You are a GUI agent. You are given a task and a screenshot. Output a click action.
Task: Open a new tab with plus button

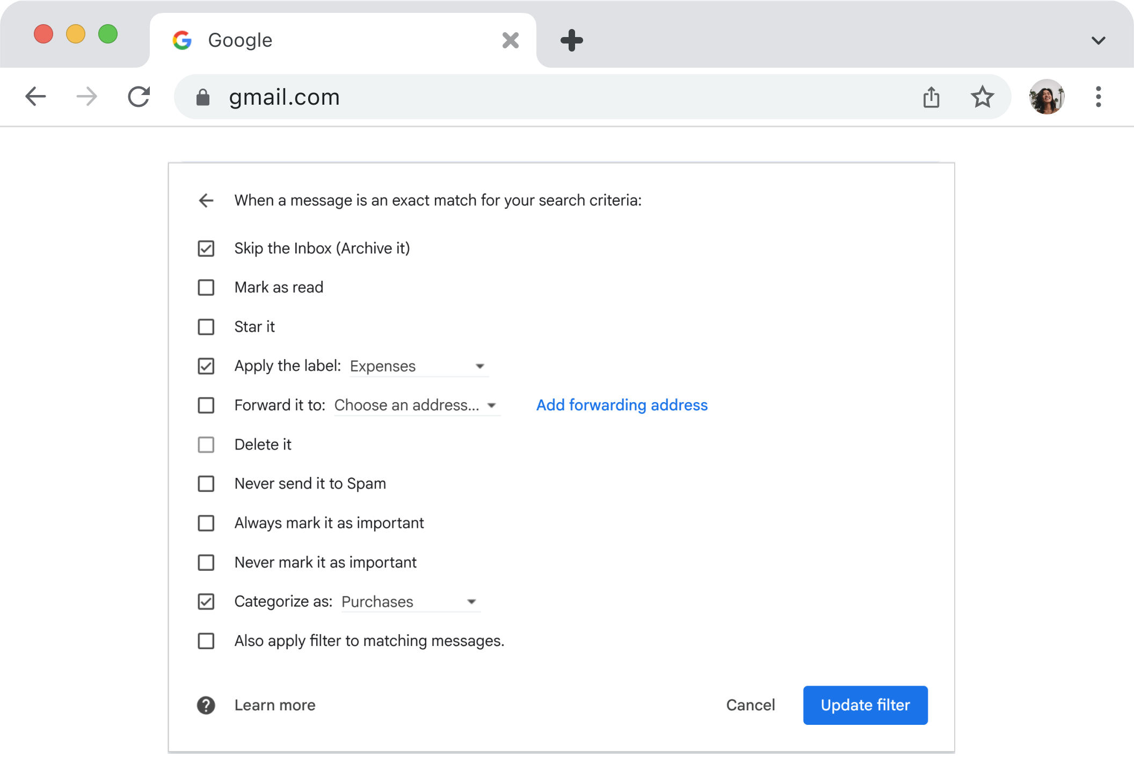[x=571, y=40]
